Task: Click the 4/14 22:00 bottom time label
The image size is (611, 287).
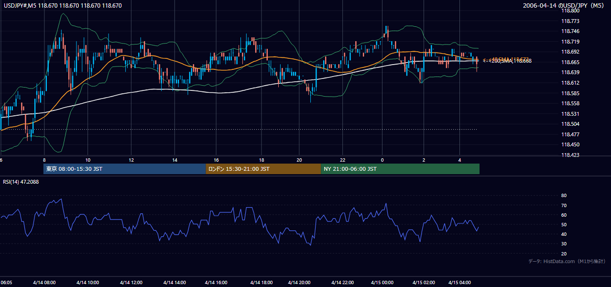Action: (342, 283)
